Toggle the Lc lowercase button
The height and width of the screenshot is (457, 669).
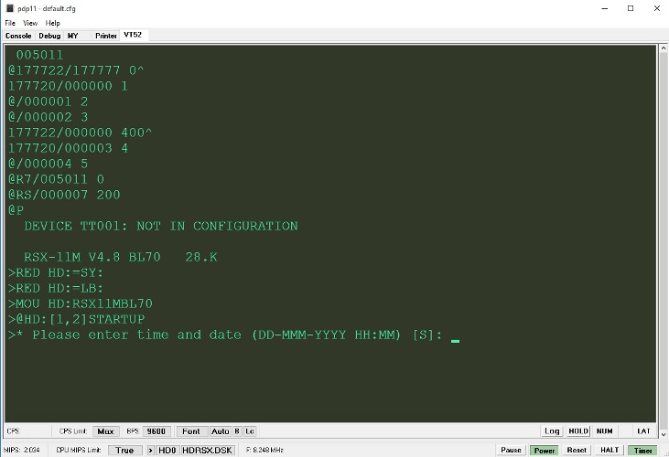pyautogui.click(x=249, y=430)
